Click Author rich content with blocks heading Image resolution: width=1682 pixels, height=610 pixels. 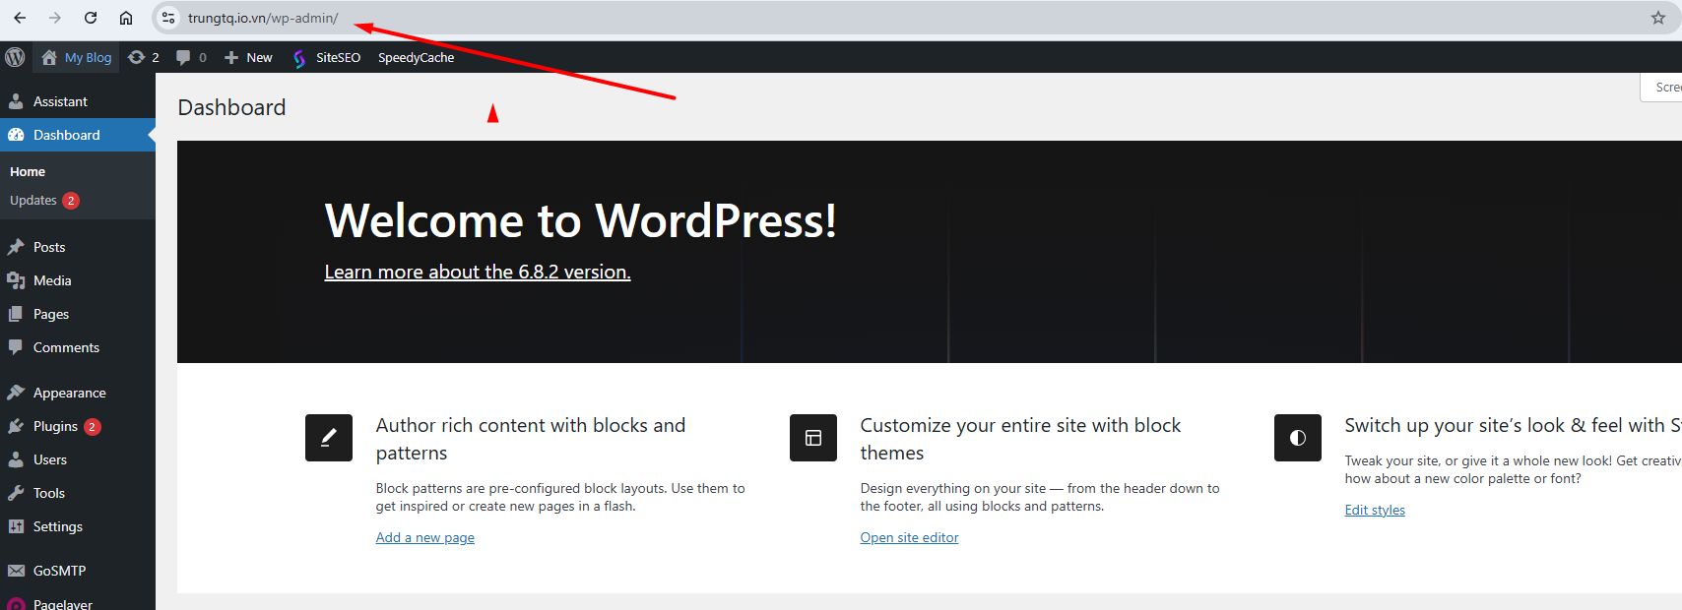point(531,439)
